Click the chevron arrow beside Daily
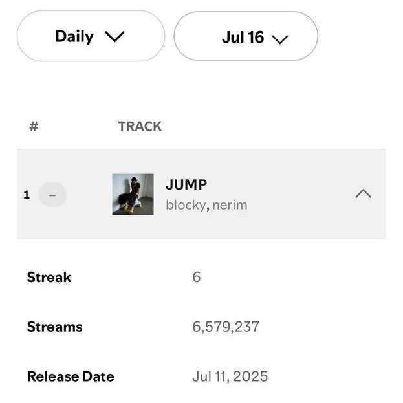Image resolution: width=403 pixels, height=403 pixels. click(114, 38)
